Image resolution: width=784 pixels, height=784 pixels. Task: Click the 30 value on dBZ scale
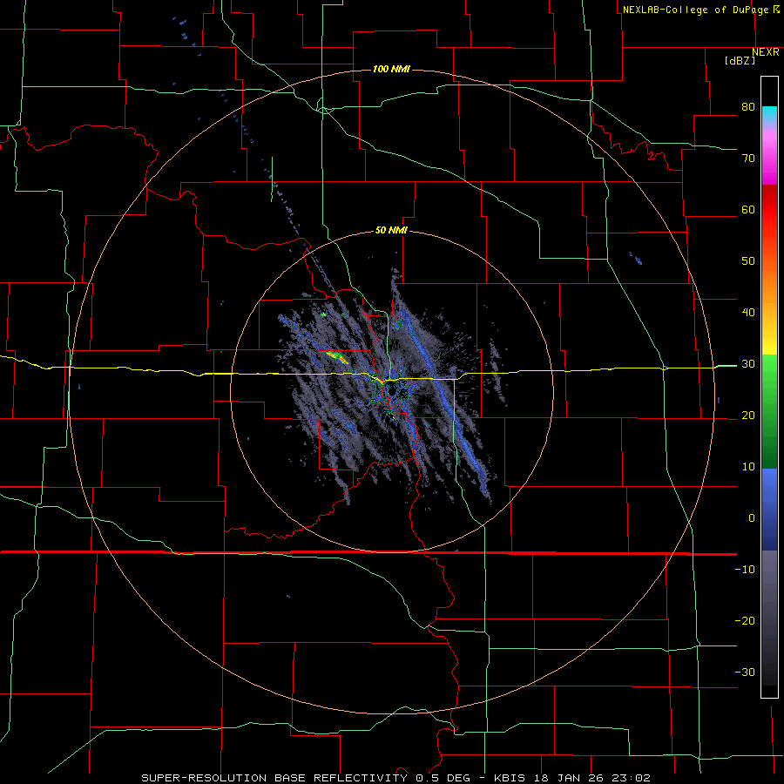(748, 364)
